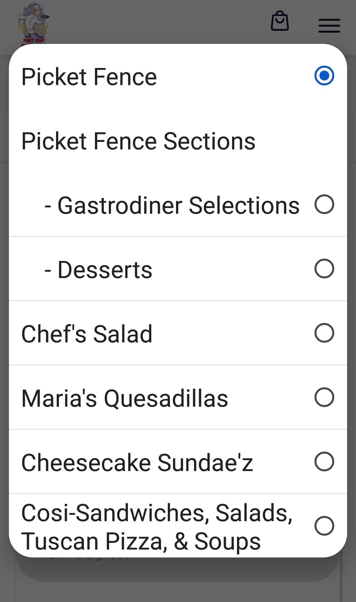Select the Cheesecake Sundae'z radio button
This screenshot has width=356, height=602.
[324, 461]
